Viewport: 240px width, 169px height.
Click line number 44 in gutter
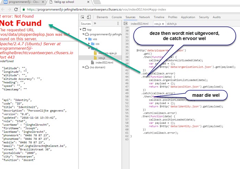[x=127, y=77]
